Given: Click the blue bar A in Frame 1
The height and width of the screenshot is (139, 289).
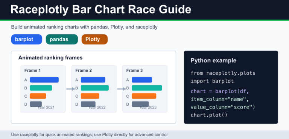Looking at the screenshot, I should [x=44, y=80].
